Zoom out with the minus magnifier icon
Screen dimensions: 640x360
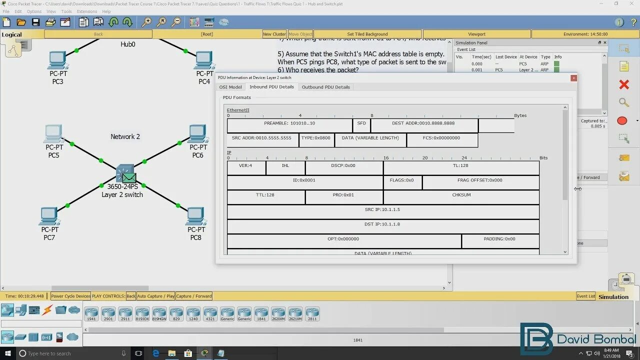point(176,22)
